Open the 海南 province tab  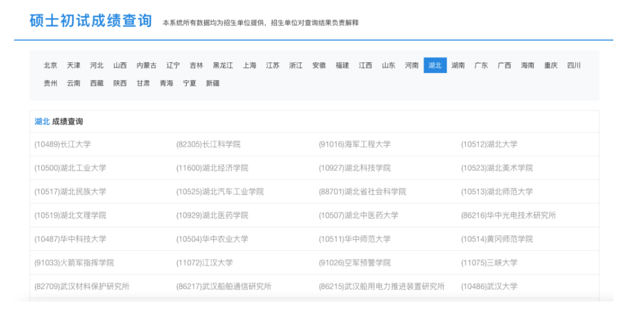point(528,66)
